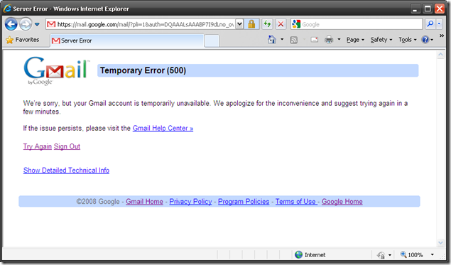The height and width of the screenshot is (265, 451).
Task: Open the Favorites star button
Action: pos(23,40)
